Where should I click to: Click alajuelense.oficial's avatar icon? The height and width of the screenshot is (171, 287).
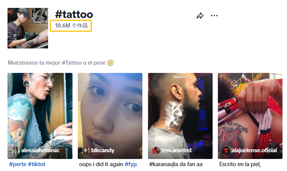226,151
